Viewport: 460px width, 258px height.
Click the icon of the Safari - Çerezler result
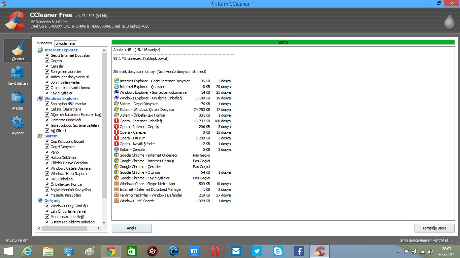(x=117, y=149)
